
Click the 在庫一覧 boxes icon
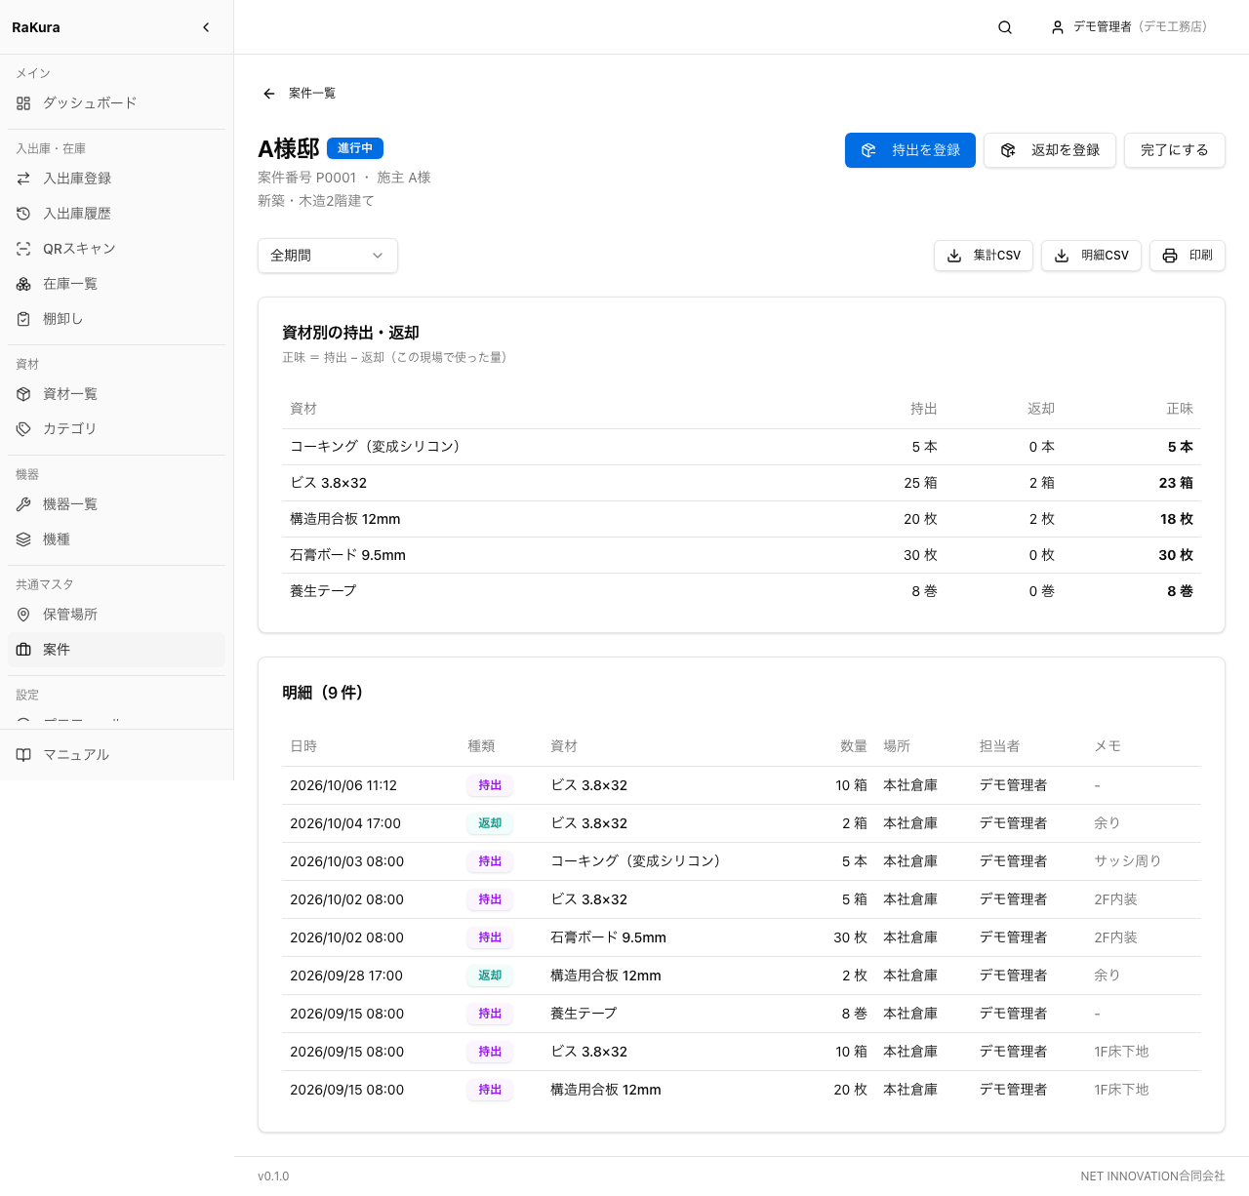pos(23,284)
